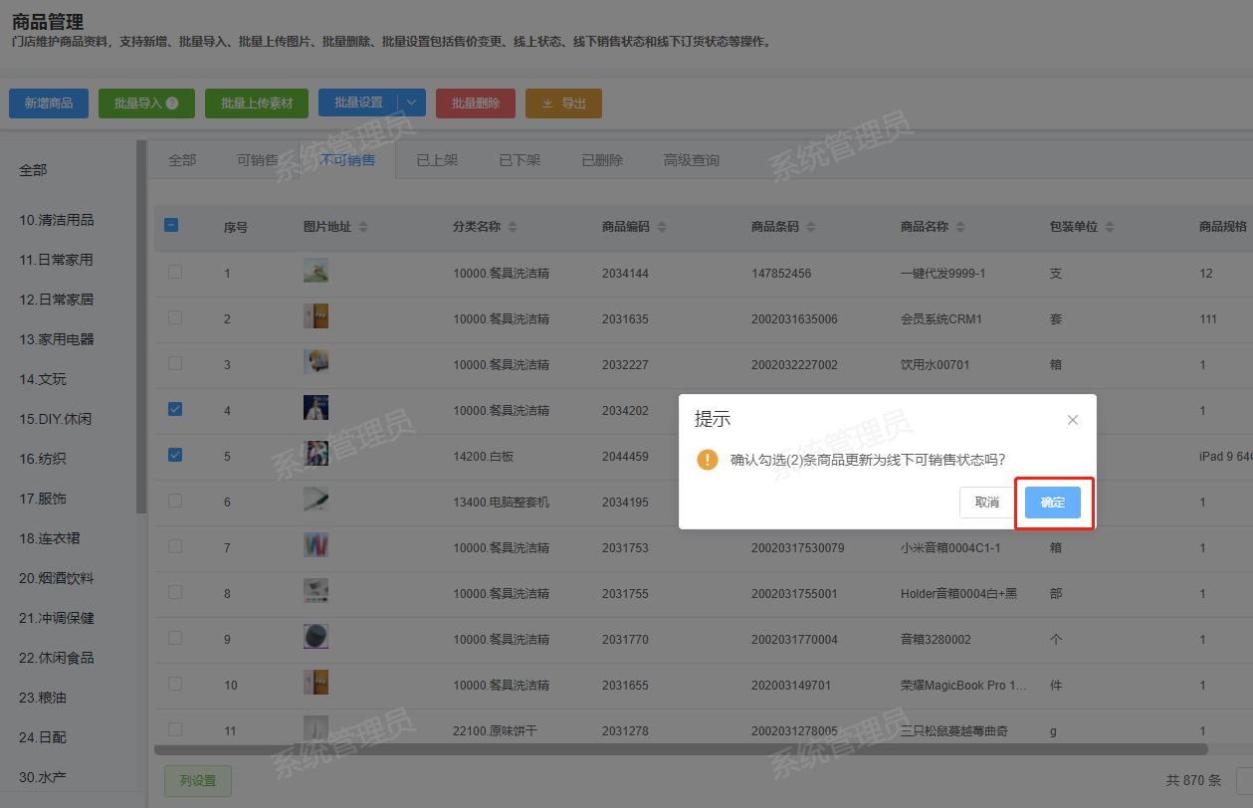
Task: Select the 全部 category in sidebar
Action: (33, 170)
